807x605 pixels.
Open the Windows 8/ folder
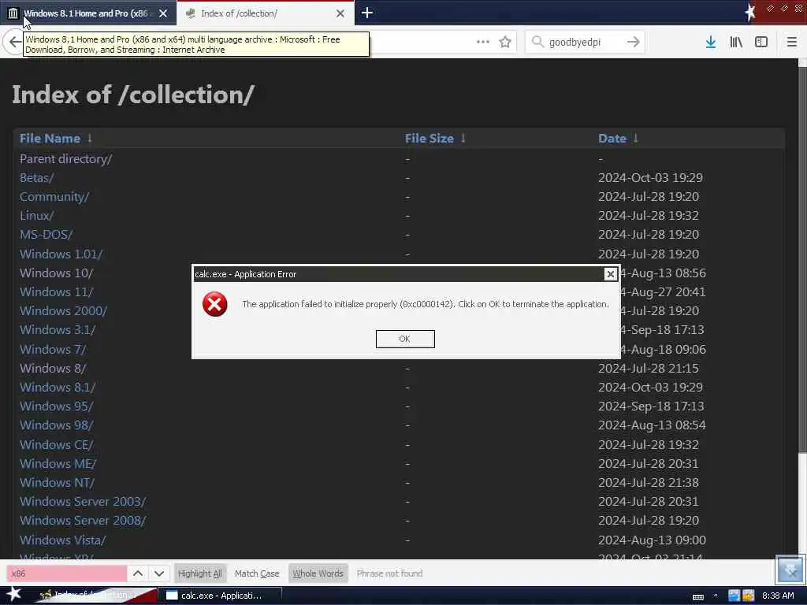tap(53, 369)
